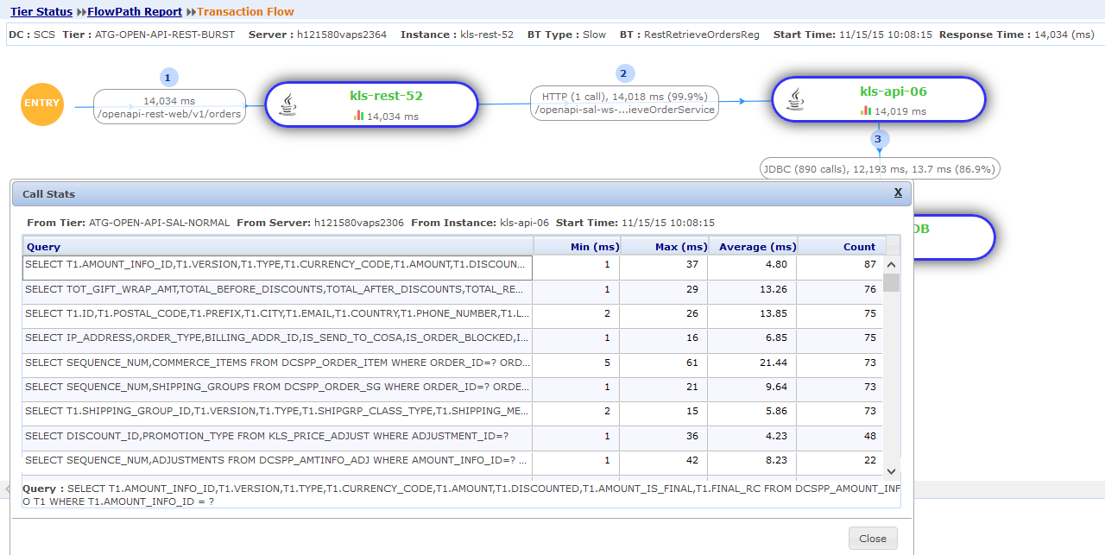Close Call Stats dialog with X
The width and height of the screenshot is (1105, 555).
point(898,192)
